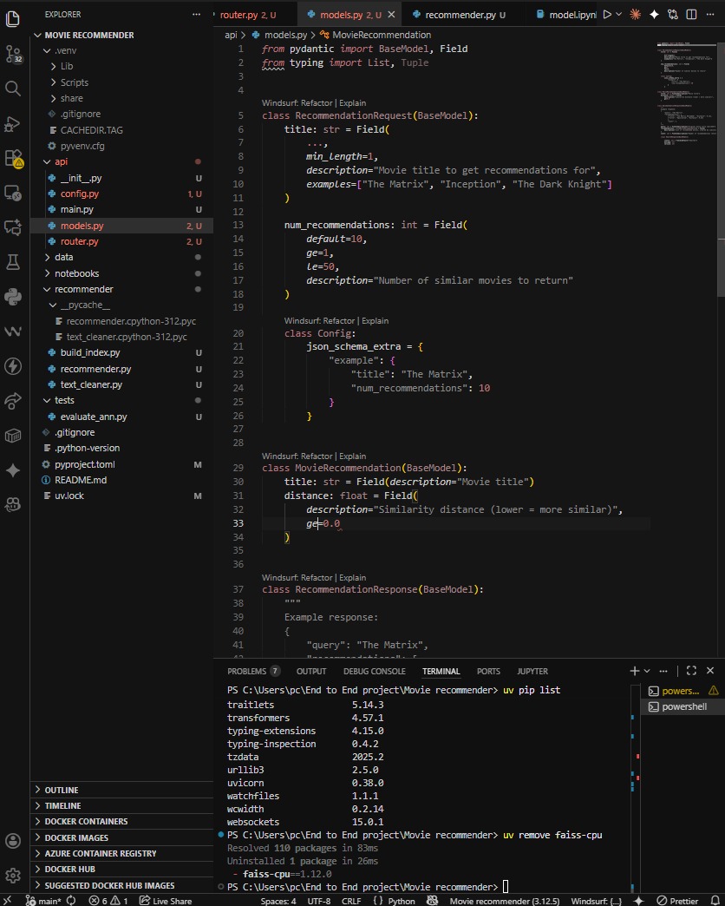Open the Extensions view from the activity bar
This screenshot has width=725, height=906.
pos(13,158)
